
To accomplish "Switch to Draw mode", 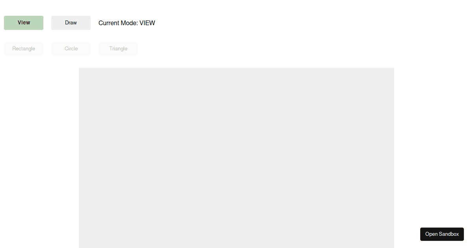I will (x=71, y=23).
